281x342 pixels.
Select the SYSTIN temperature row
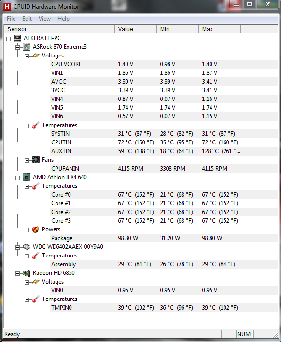164,134
